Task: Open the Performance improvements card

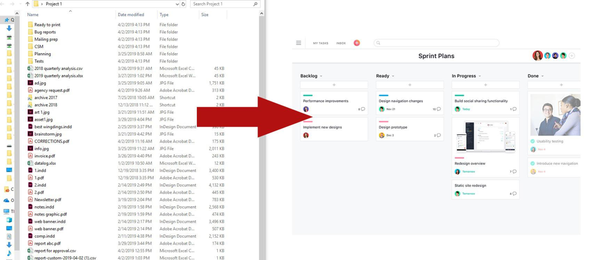Action: (334, 103)
